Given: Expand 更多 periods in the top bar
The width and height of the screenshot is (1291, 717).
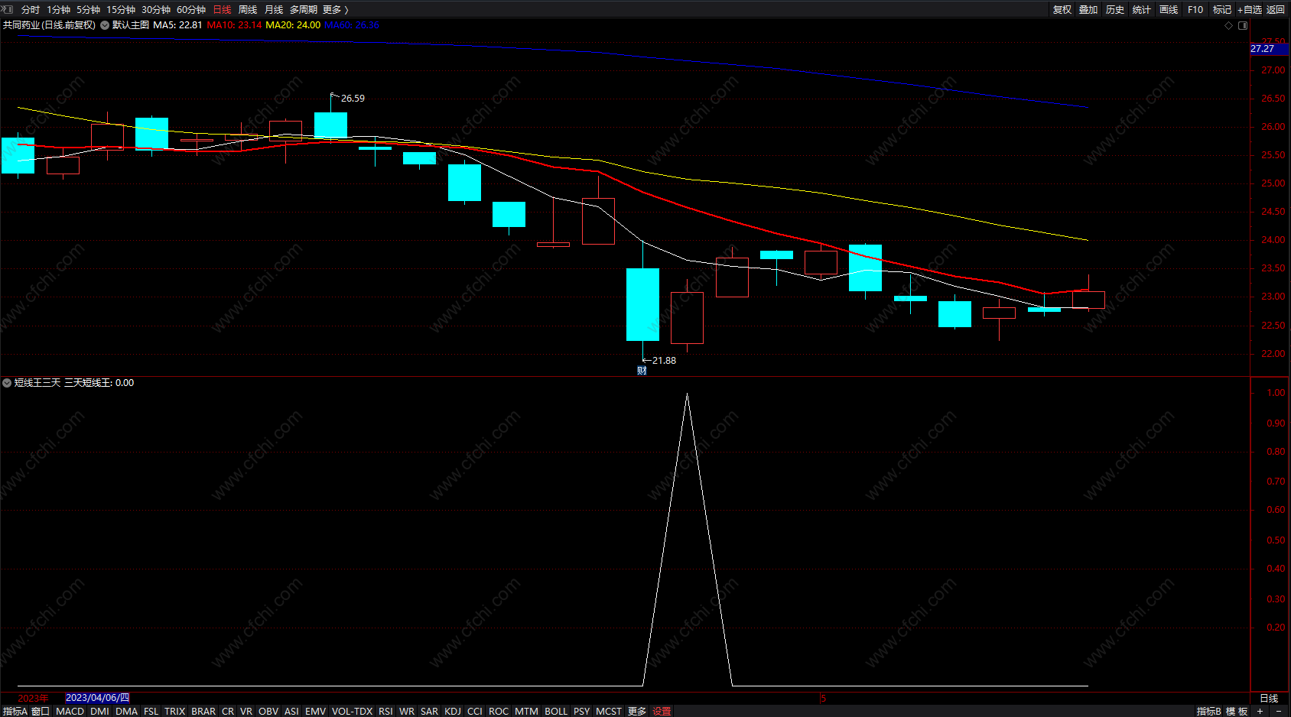Looking at the screenshot, I should tap(335, 9).
